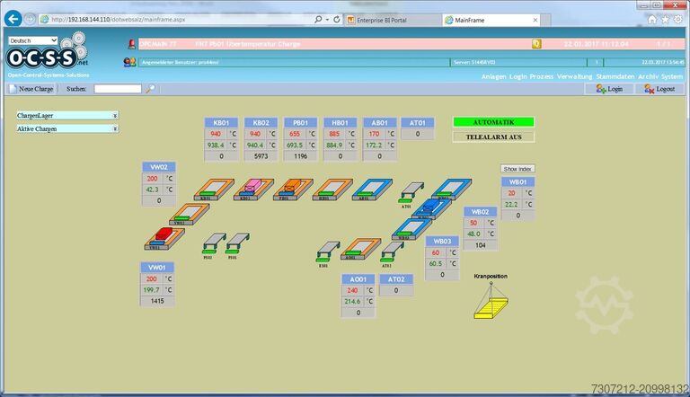Open the address bar search dropdown arrow
Screen dimensions: 690x397
327,20
